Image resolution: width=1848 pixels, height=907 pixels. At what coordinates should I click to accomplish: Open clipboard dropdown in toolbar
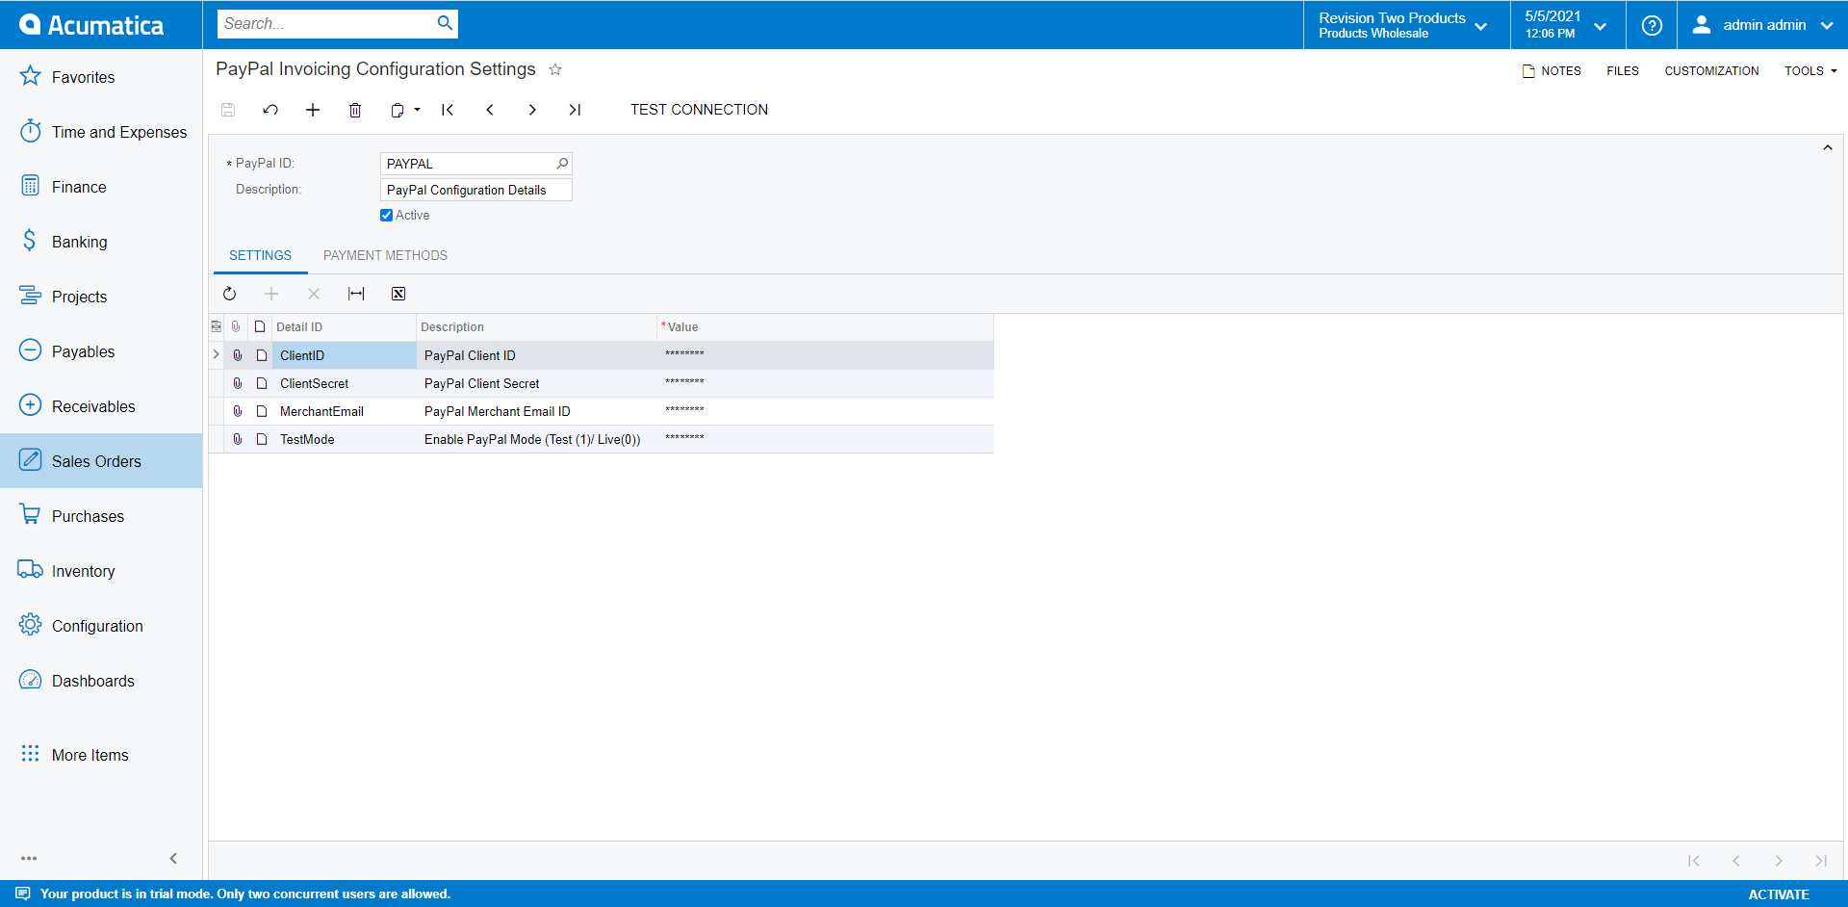[x=406, y=110]
